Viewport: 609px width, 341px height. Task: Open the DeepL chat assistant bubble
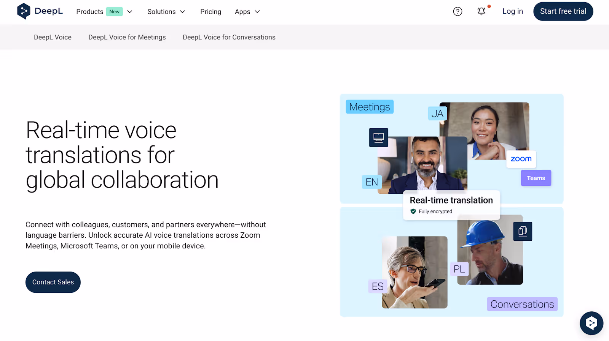point(591,323)
